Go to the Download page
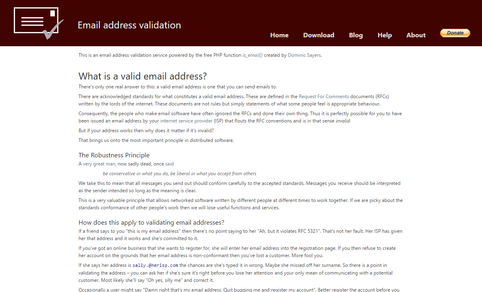Image resolution: width=482 pixels, height=292 pixels. 318,35
